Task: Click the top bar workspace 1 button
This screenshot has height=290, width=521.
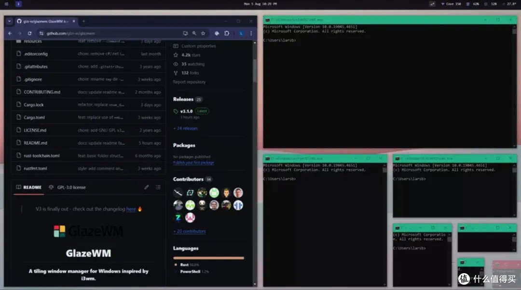Action: click(18, 4)
